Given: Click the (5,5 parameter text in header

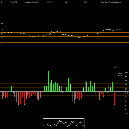Looking at the screenshot, I should coord(66,2).
